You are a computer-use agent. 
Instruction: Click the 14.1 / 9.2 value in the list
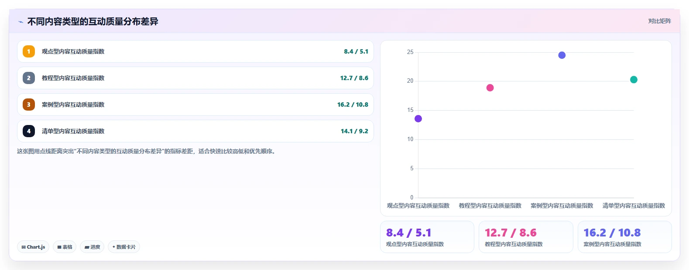pos(354,131)
